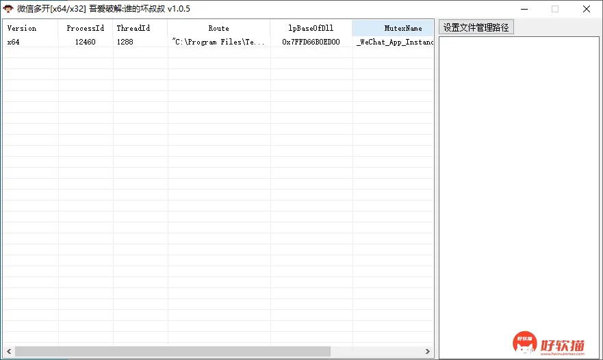603x360 pixels.
Task: Click the 设置文件管理路径 button
Action: click(476, 27)
